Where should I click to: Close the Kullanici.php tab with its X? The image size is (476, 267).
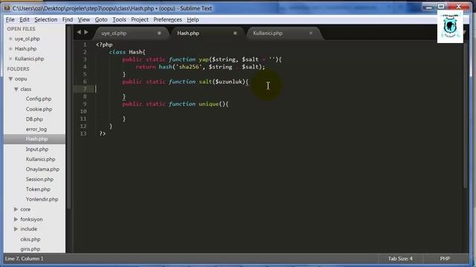point(311,33)
